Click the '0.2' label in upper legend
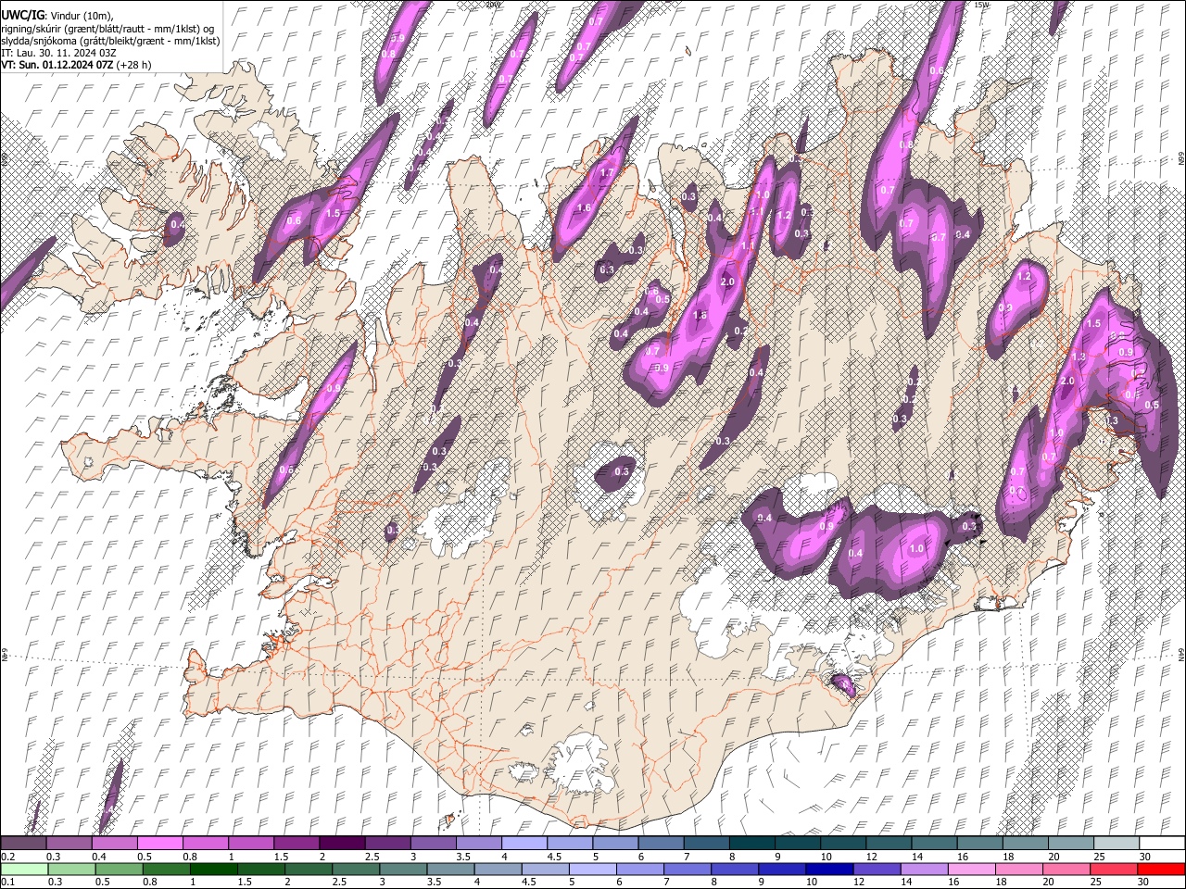Viewport: 1186px width, 889px height. coord(8,857)
